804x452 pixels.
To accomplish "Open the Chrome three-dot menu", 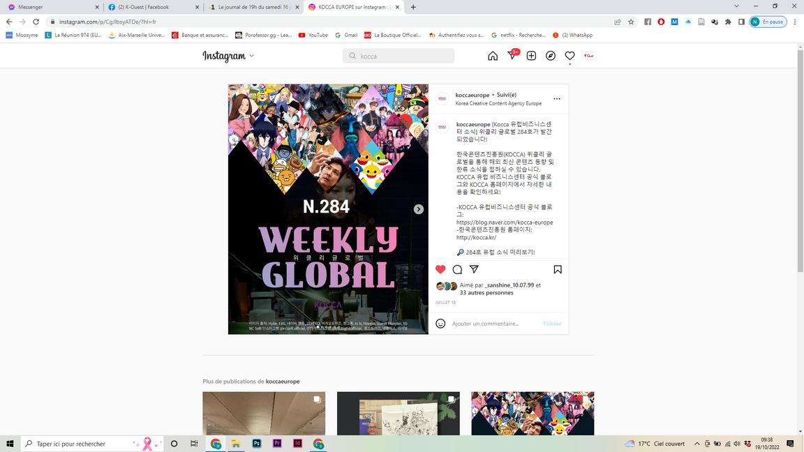I will tap(795, 22).
